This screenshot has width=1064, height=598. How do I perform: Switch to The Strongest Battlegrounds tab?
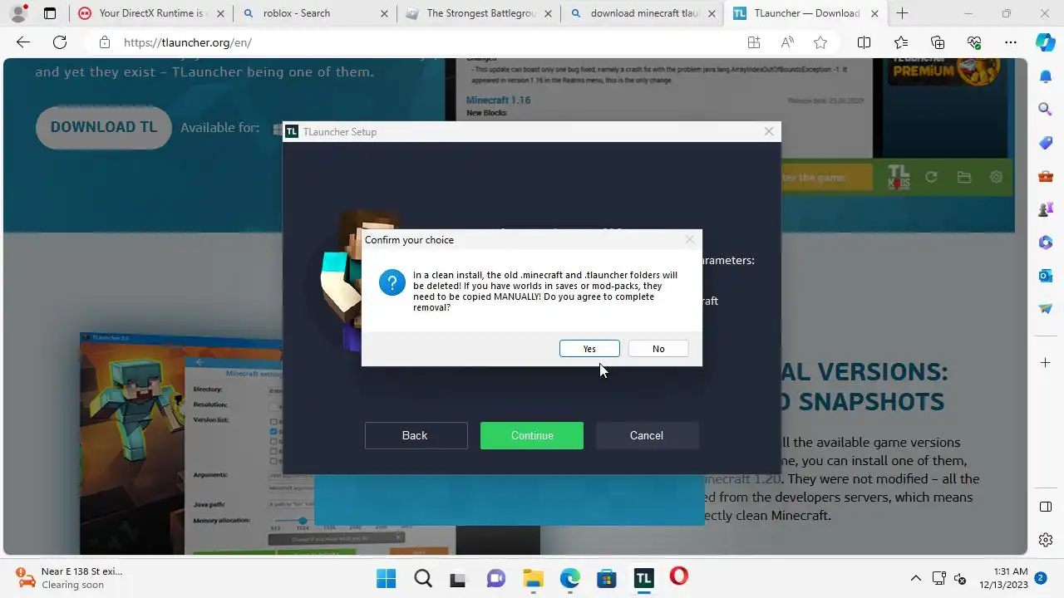pyautogui.click(x=480, y=13)
